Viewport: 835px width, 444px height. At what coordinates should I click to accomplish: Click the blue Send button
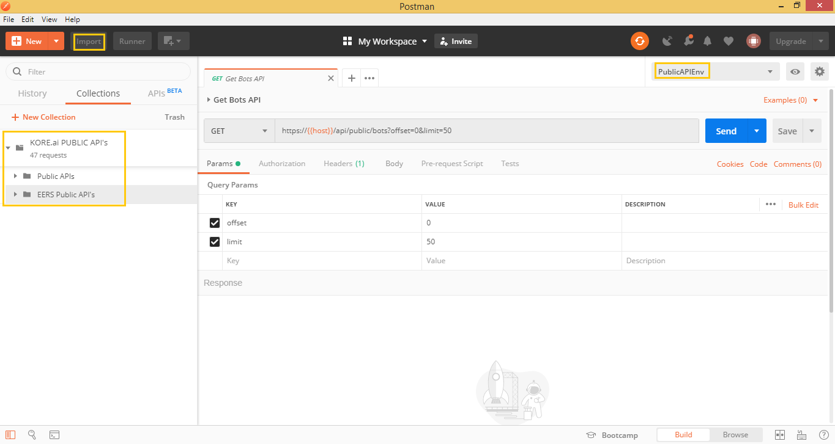726,131
